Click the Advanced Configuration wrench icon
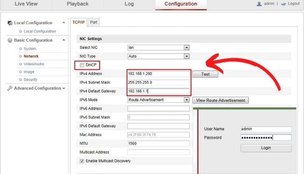Image resolution: width=304 pixels, height=174 pixels. click(x=10, y=88)
